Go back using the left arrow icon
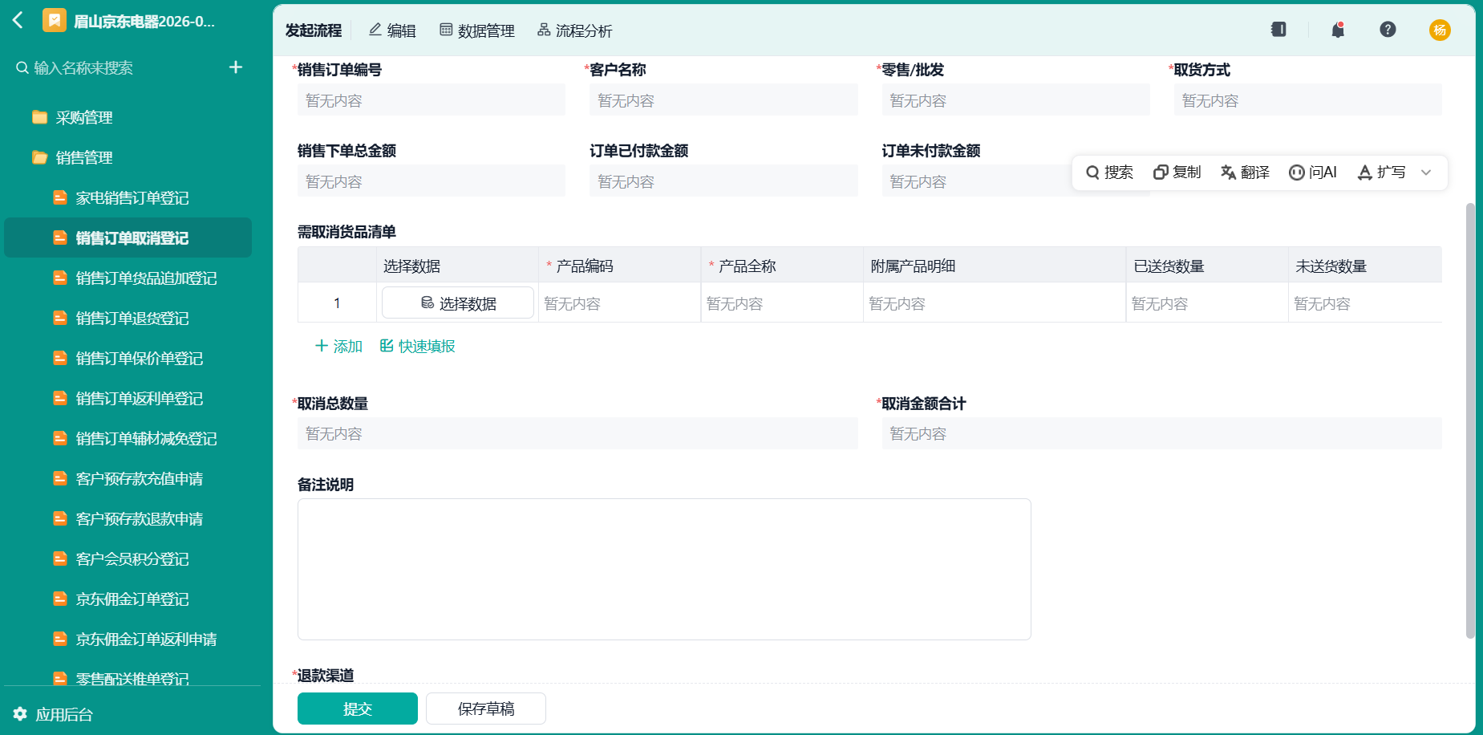Image resolution: width=1483 pixels, height=735 pixels. point(18,20)
